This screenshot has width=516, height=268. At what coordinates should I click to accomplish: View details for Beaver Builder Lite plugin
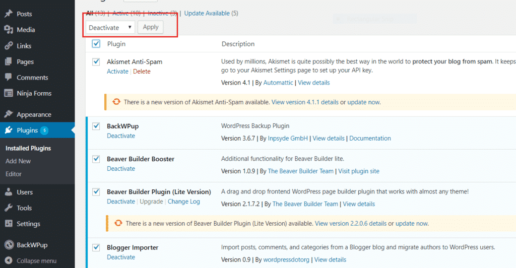359,204
